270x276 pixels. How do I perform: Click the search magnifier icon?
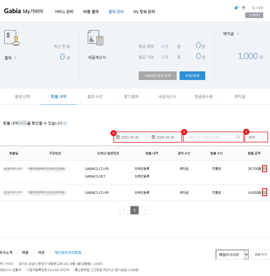238,137
